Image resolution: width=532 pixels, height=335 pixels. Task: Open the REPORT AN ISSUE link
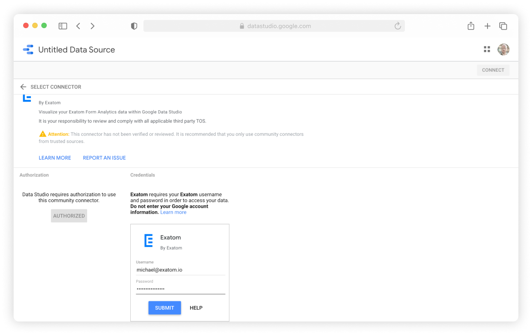click(x=104, y=158)
